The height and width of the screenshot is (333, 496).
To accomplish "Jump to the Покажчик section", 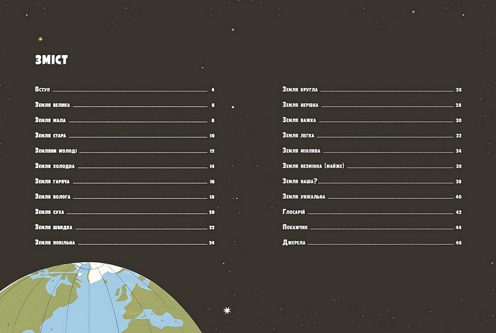I will point(295,228).
